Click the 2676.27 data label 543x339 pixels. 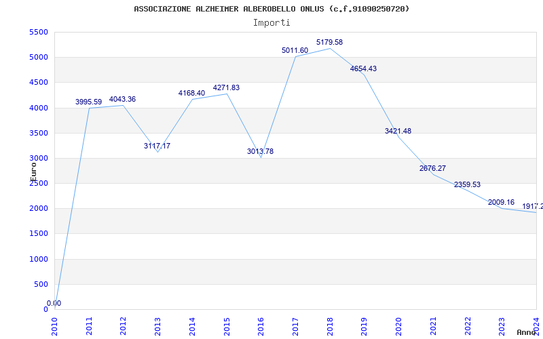click(x=432, y=168)
